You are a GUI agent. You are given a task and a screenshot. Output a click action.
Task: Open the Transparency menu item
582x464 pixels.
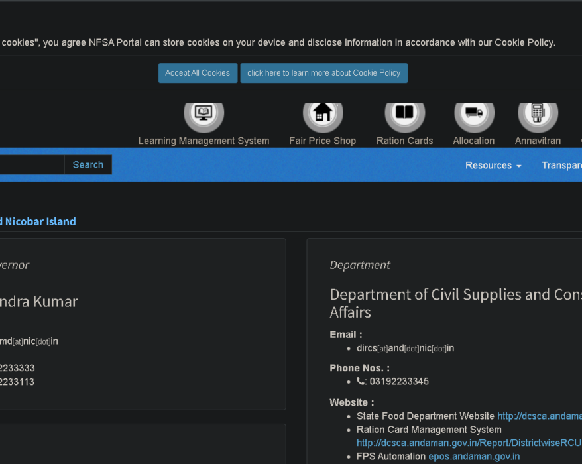pos(561,165)
